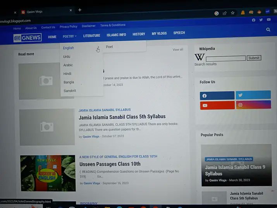Open popular post Jamia Islamia Sanabil Class 9 Syllabus

coord(235,170)
